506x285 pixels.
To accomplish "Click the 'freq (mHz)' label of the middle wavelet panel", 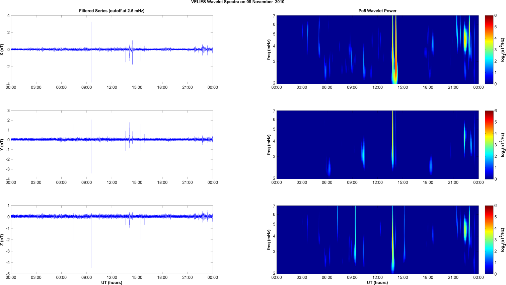I will click(269, 145).
